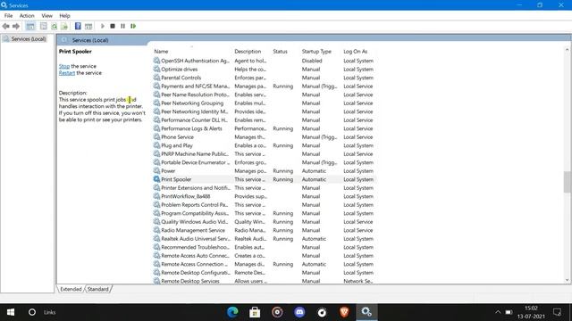This screenshot has width=572, height=321.
Task: Open the Properties toolbar icon
Action: (x=44, y=26)
